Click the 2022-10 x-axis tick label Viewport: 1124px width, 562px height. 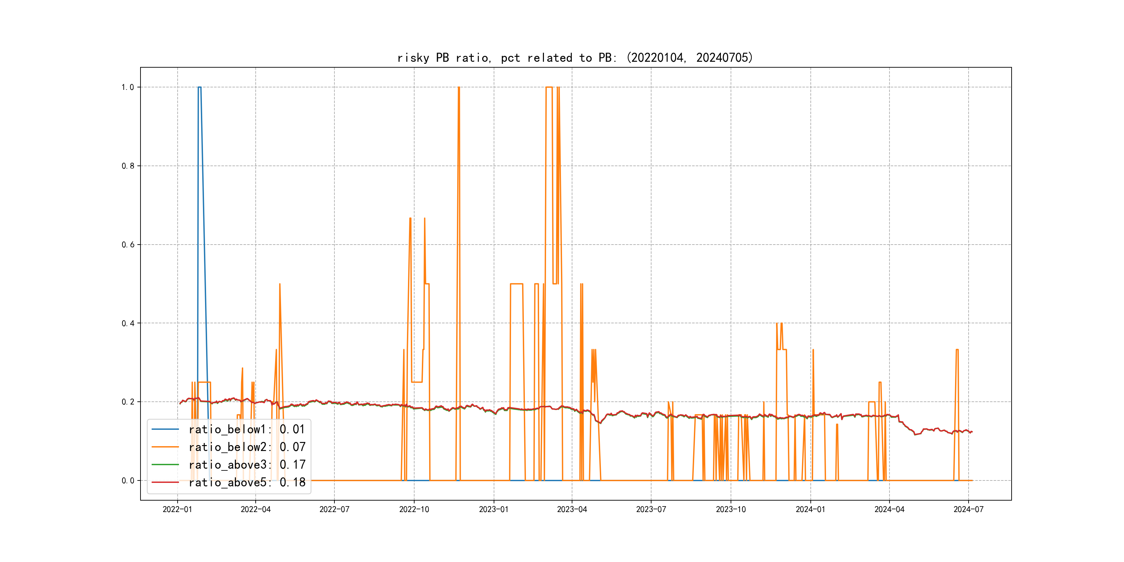414,510
